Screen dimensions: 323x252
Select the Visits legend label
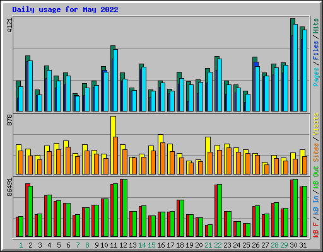point(316,124)
